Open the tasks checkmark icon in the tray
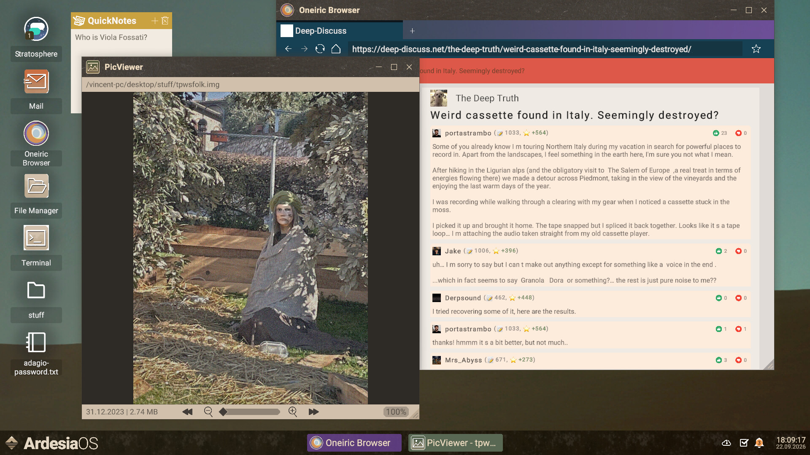 point(743,443)
